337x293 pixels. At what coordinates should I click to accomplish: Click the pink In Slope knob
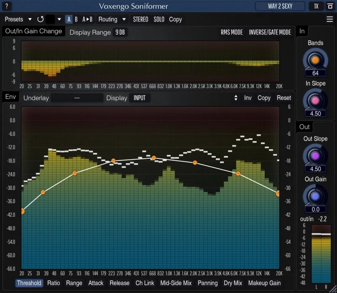coord(315,101)
